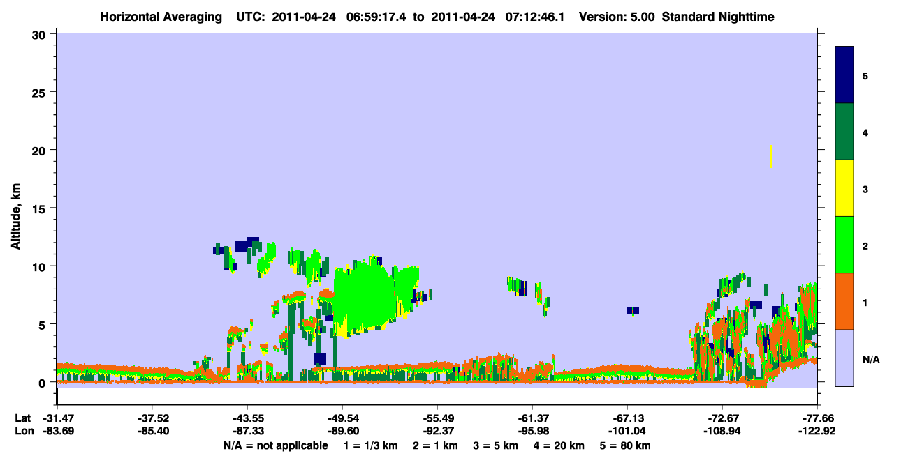This screenshot has width=908, height=465.
Task: Click latitude value -37.52
Action: click(x=152, y=418)
